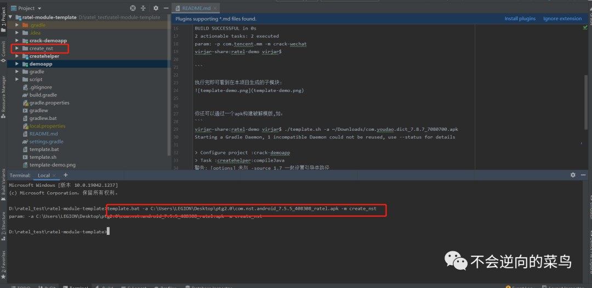Click the green inspection checkmark in editor
This screenshot has width=592, height=288.
pos(585,27)
